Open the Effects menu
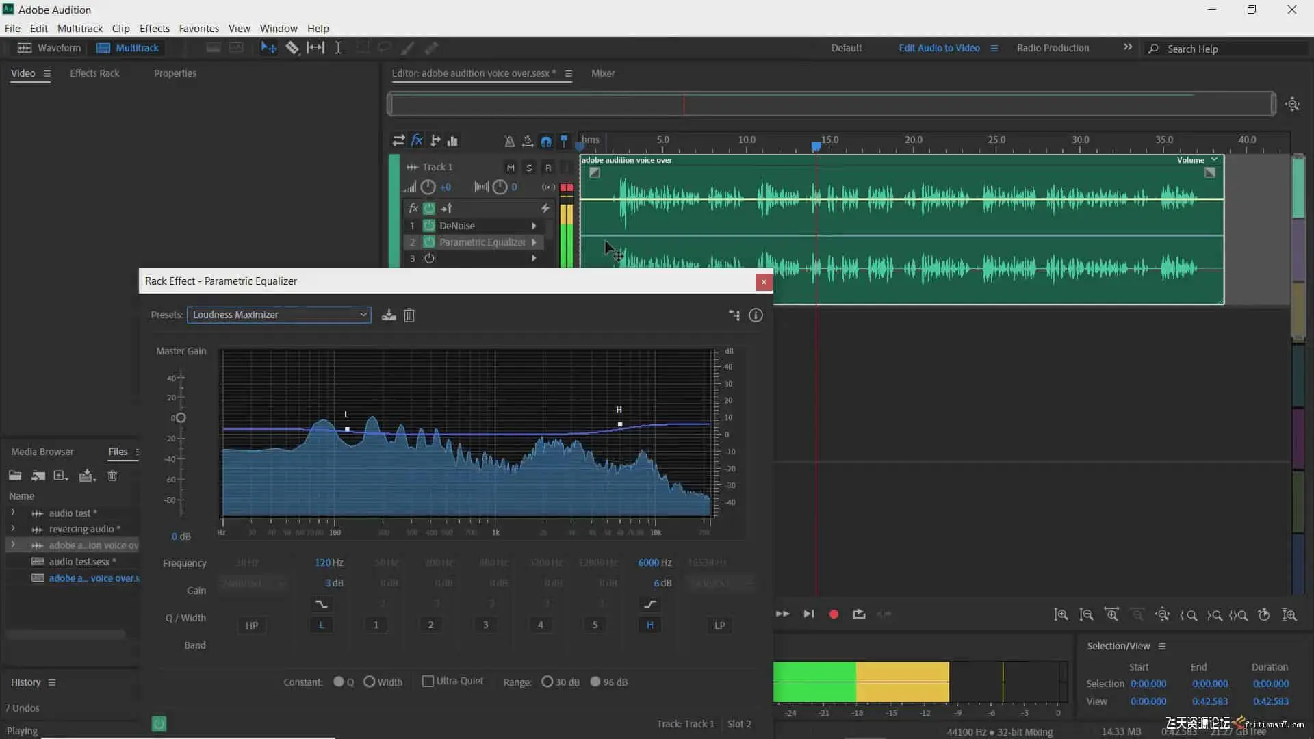 [154, 29]
